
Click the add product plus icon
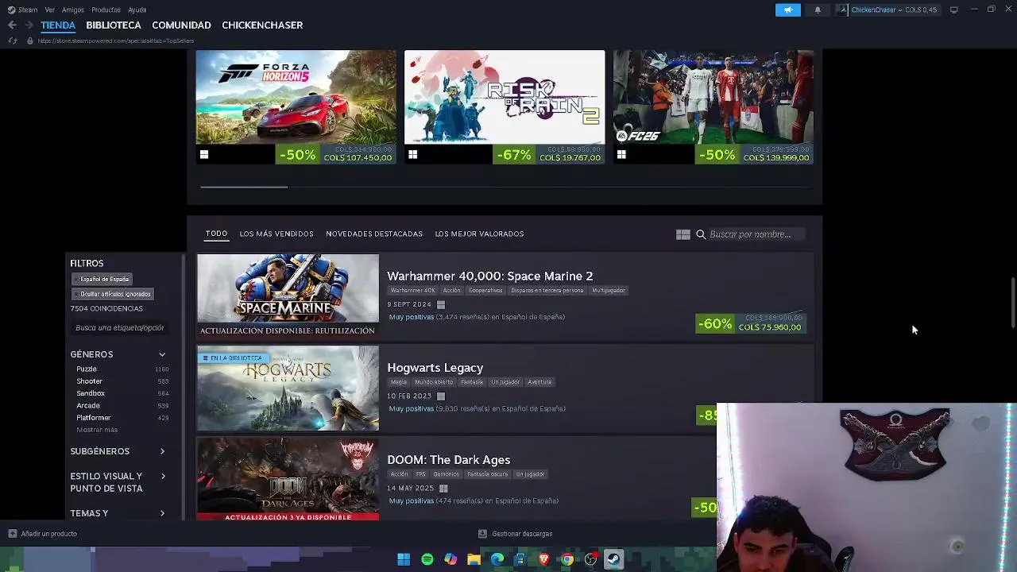[x=13, y=534]
